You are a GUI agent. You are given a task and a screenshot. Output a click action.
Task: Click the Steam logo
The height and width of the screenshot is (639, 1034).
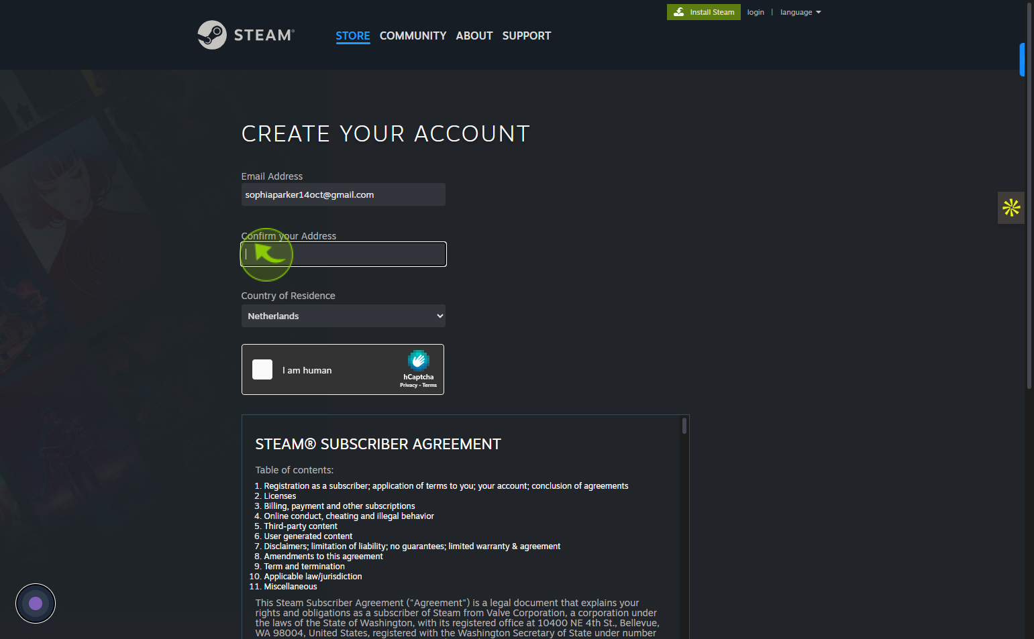point(246,35)
